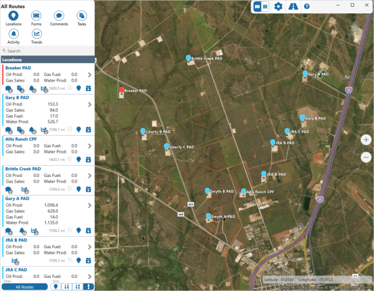
Task: Open the Trends chart icon
Action: (x=36, y=36)
